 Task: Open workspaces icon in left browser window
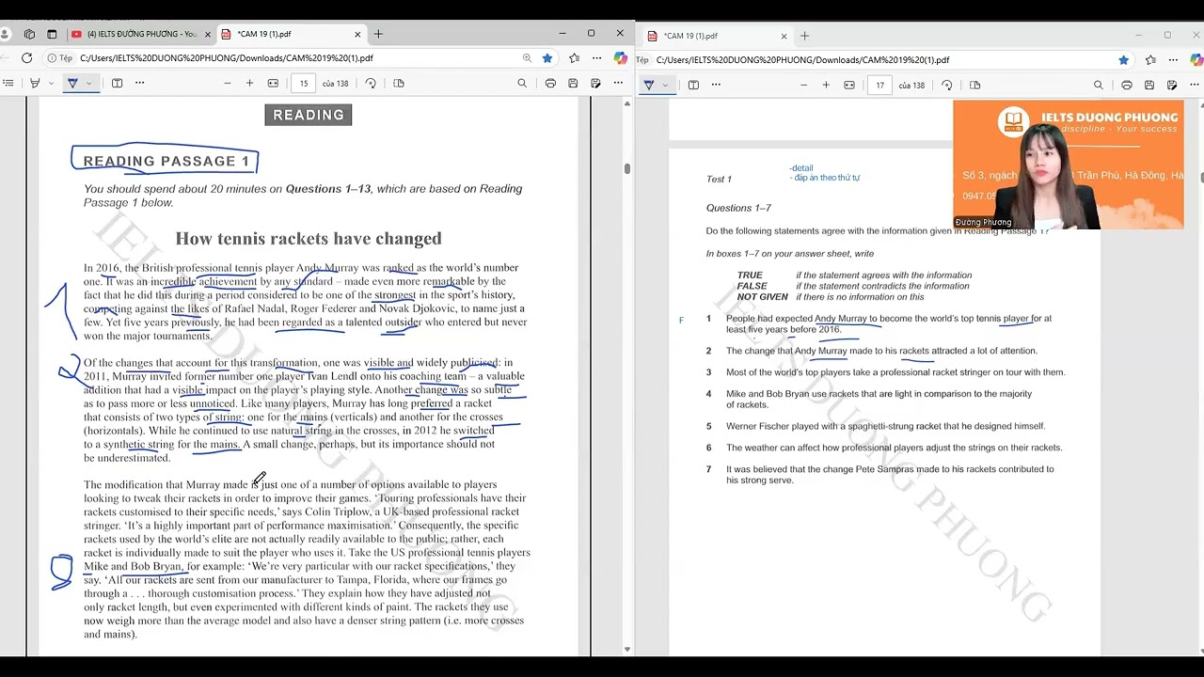[x=29, y=34]
